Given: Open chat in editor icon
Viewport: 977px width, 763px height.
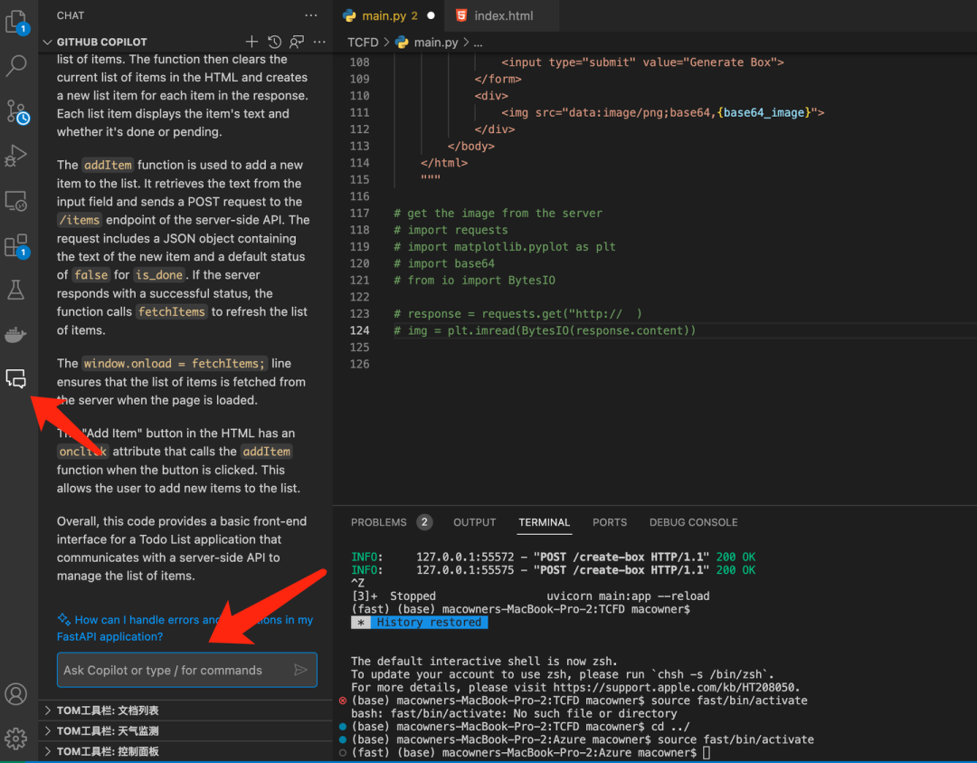Looking at the screenshot, I should (x=297, y=42).
